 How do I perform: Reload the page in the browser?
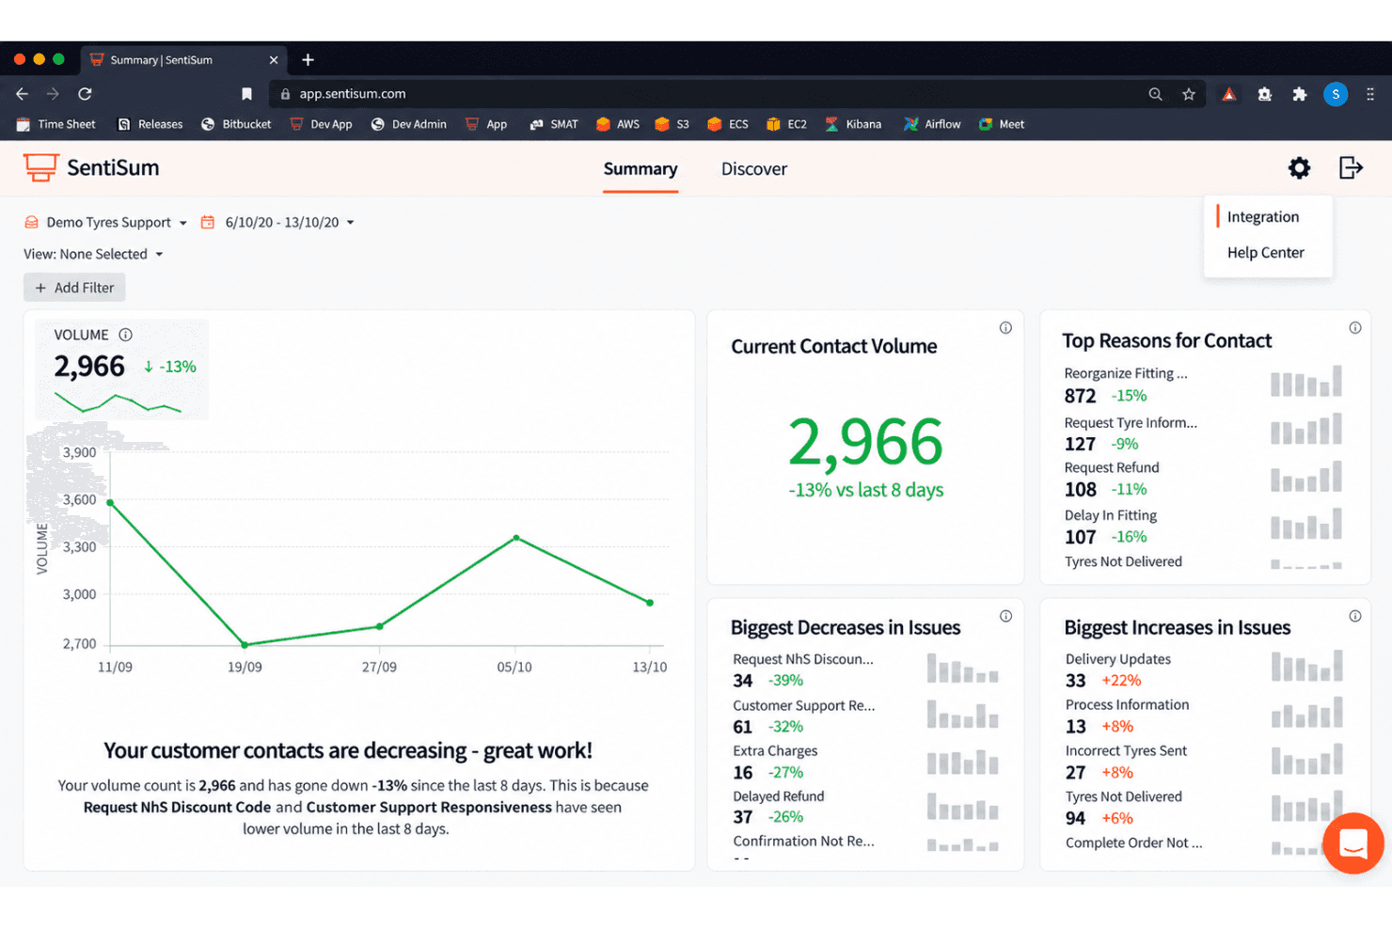pos(85,94)
